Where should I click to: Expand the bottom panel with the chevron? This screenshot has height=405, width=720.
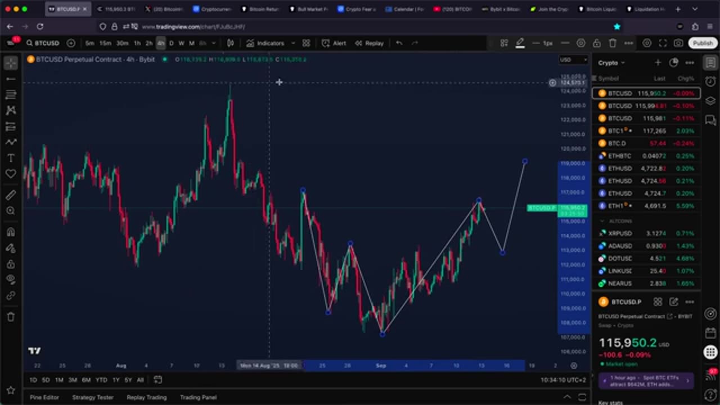567,397
